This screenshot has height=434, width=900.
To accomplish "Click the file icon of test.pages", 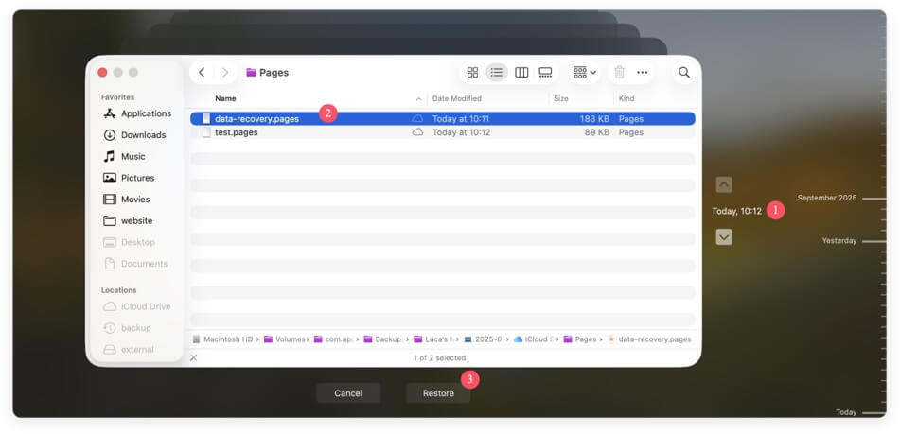I will click(206, 132).
